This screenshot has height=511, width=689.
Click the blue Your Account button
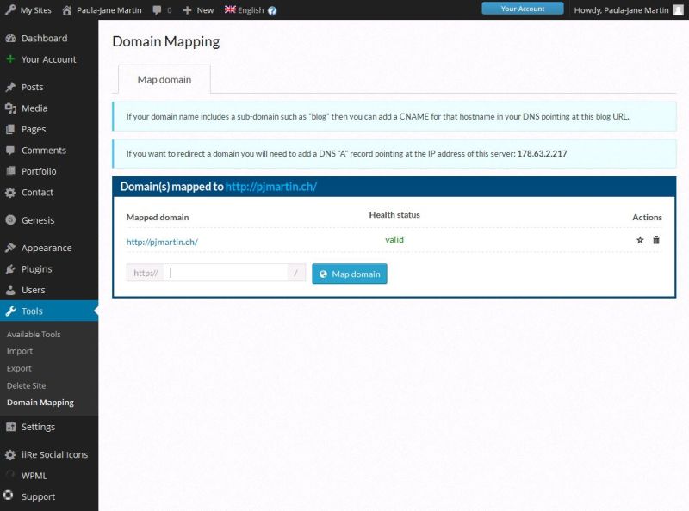pos(523,9)
